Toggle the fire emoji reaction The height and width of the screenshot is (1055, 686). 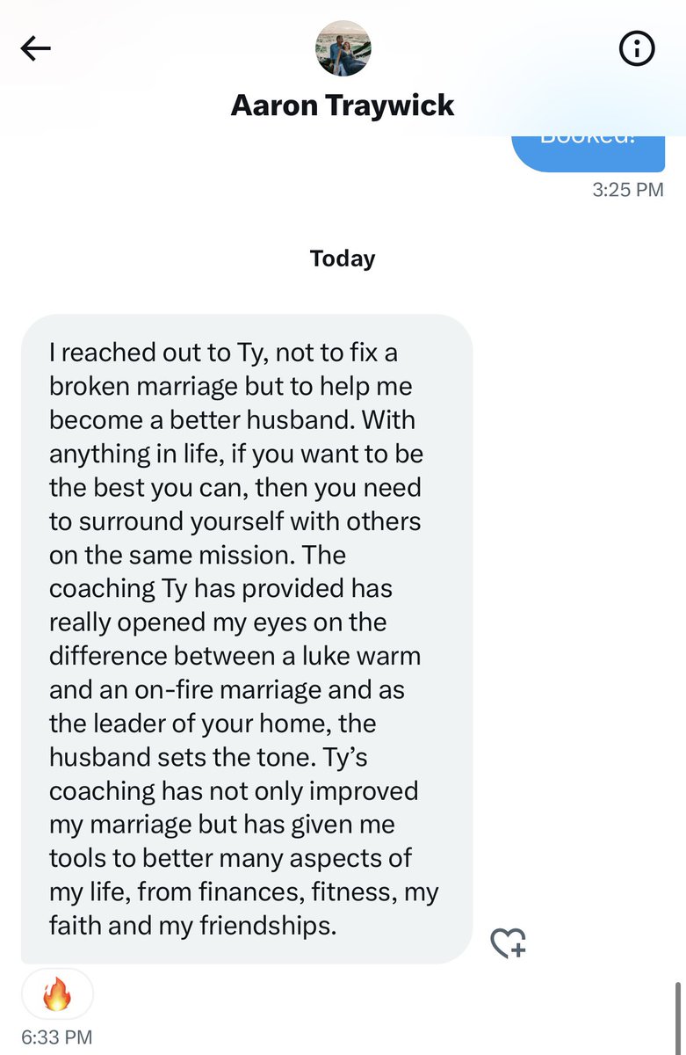(x=57, y=994)
